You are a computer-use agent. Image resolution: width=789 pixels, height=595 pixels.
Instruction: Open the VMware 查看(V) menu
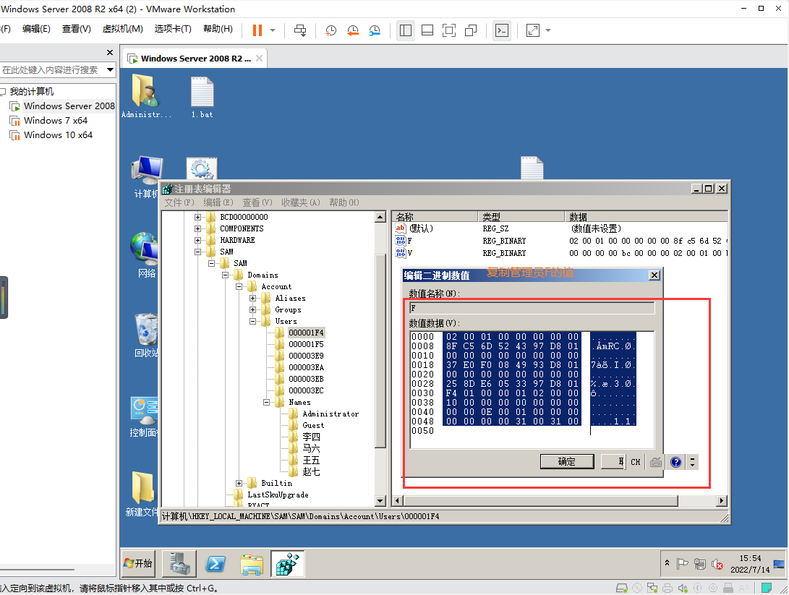point(77,29)
